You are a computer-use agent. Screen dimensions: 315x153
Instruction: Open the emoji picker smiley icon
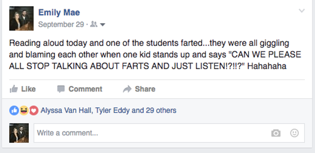pos(294,133)
